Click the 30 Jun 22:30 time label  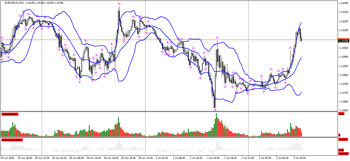tap(146, 158)
